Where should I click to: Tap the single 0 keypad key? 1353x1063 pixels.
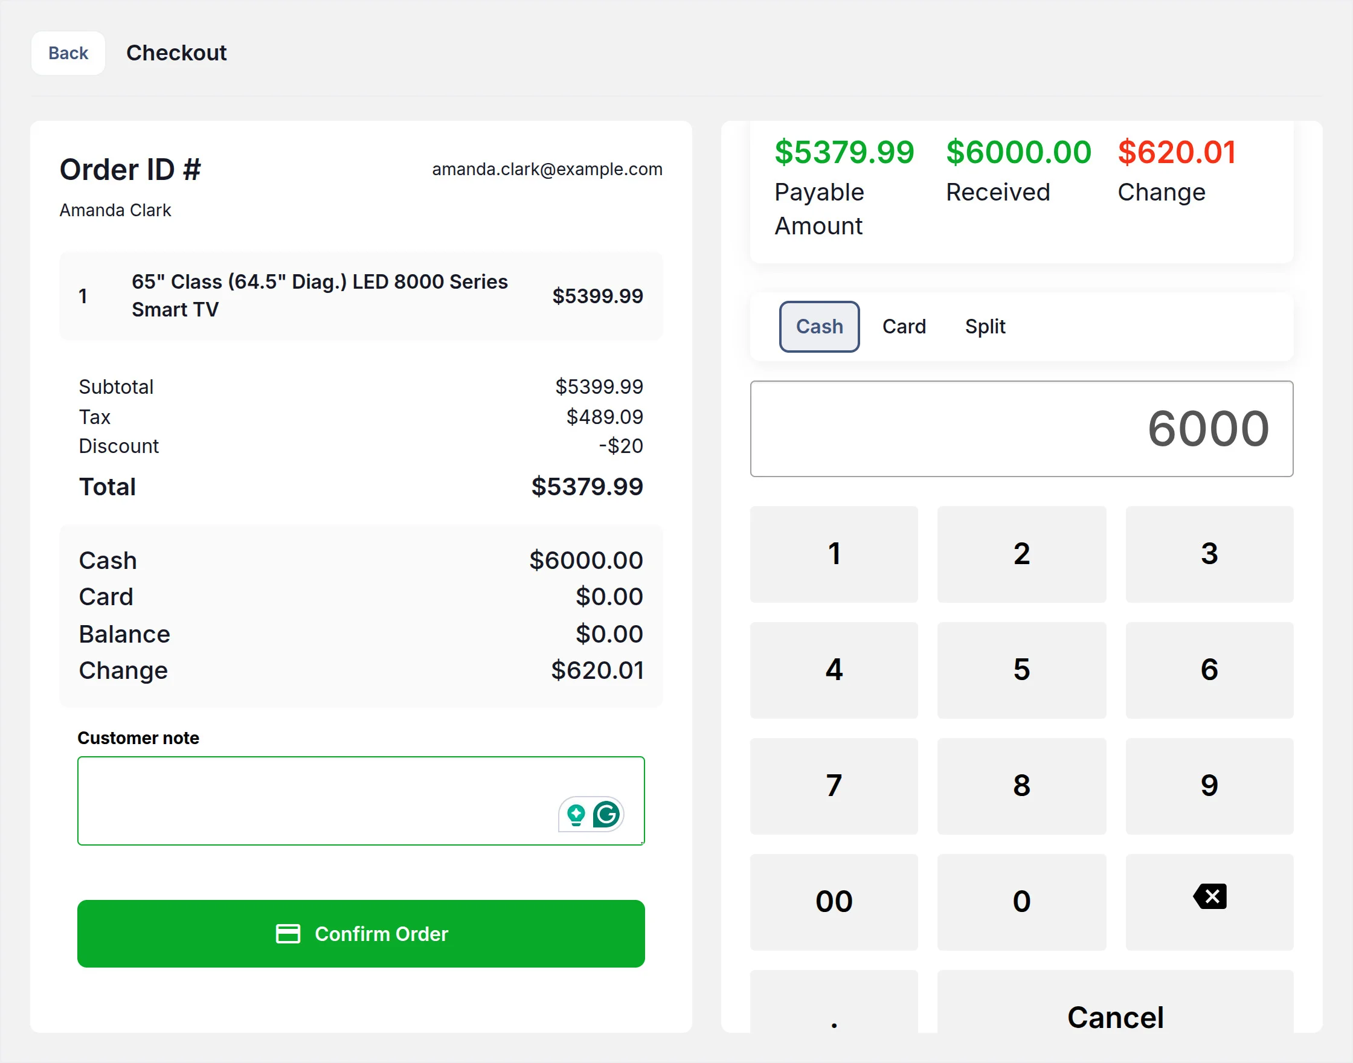pos(1021,901)
